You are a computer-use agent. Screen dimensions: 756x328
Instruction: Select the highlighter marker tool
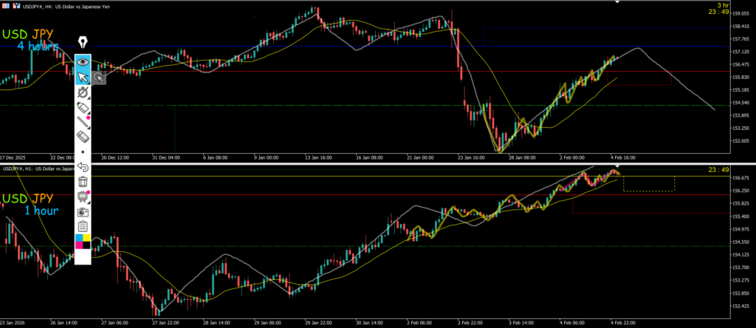point(83,108)
